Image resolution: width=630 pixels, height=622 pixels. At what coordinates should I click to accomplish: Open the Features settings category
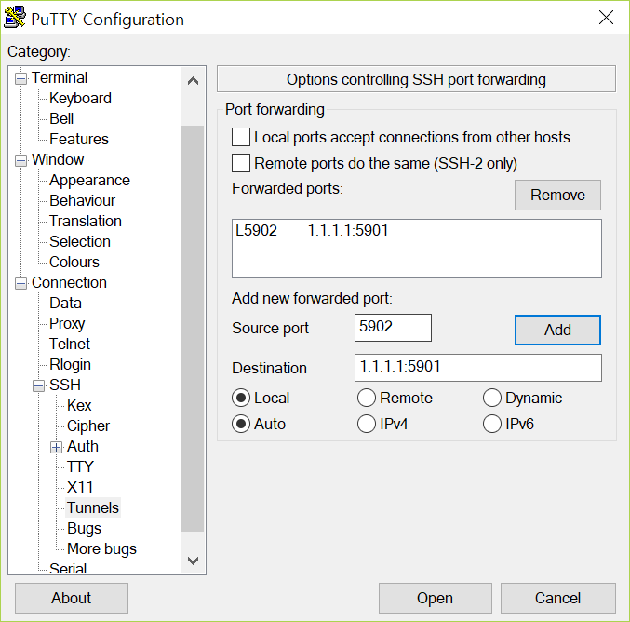pos(79,139)
